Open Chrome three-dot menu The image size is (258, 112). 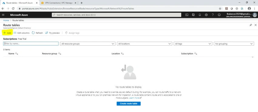tap(254, 8)
